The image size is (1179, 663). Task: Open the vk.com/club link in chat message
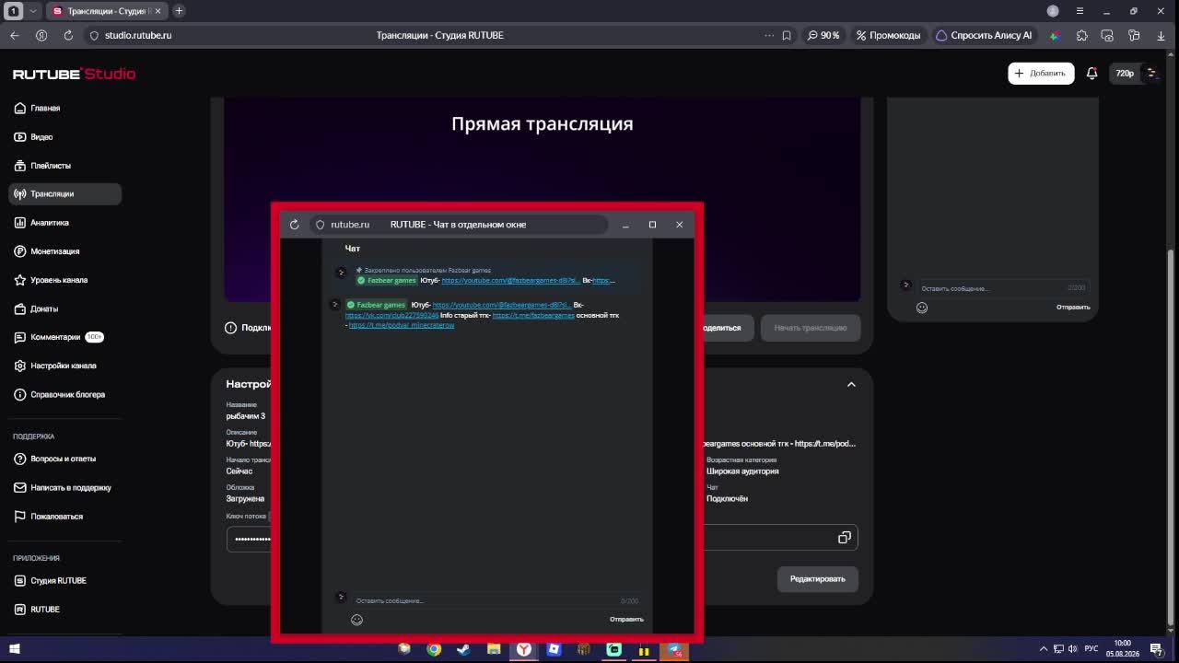coord(391,315)
